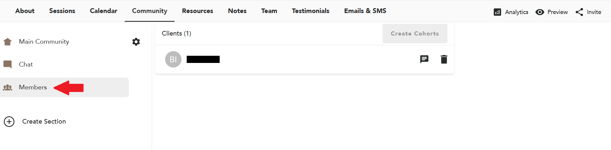Open the Resources tab
Viewport: 611px width, 150px height.
(x=197, y=11)
